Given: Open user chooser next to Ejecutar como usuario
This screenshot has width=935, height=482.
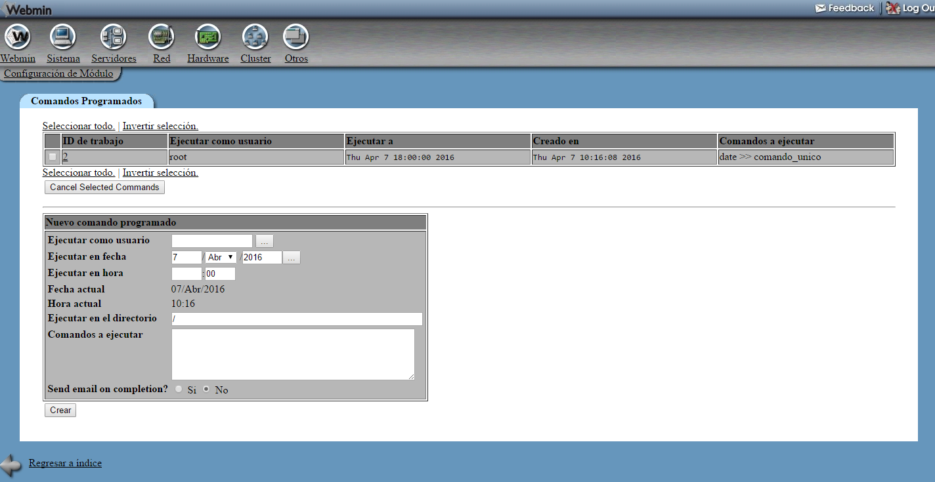Looking at the screenshot, I should (264, 241).
